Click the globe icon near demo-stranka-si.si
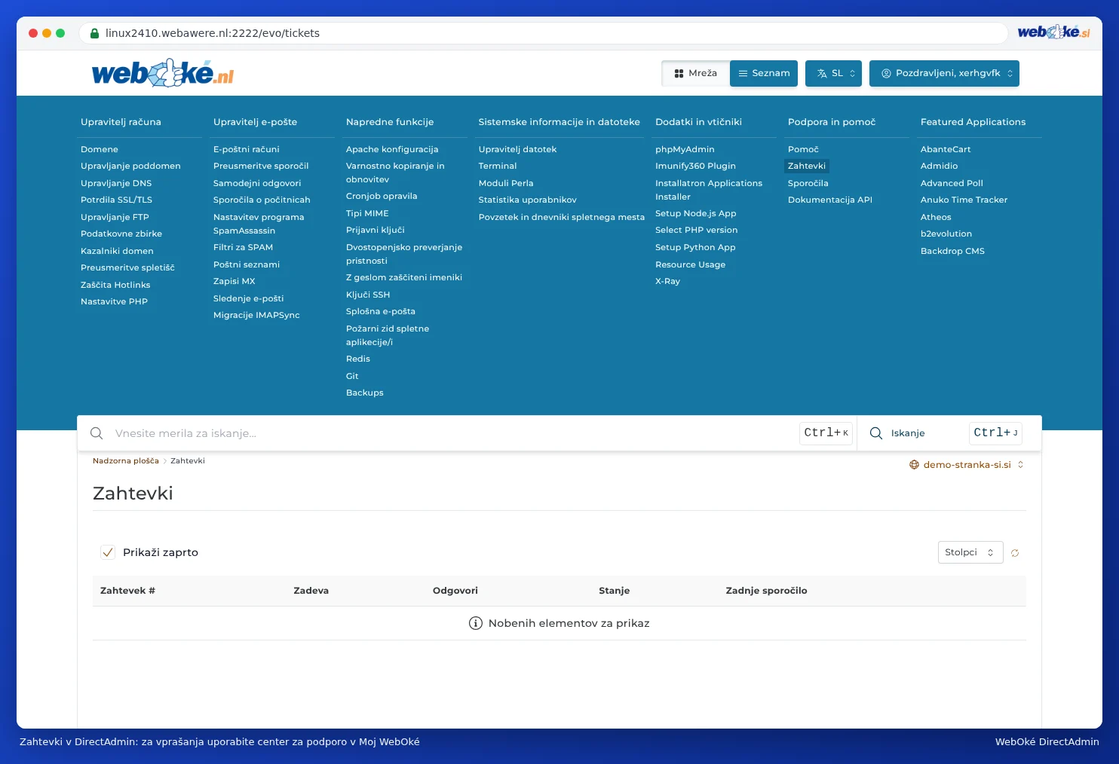The image size is (1119, 764). coord(914,465)
